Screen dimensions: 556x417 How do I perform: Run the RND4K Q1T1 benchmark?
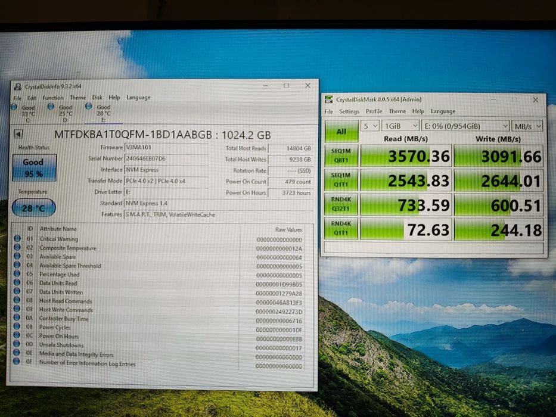[341, 228]
